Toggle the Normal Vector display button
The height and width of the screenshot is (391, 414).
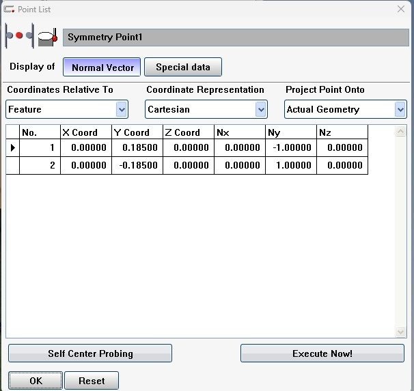pos(102,67)
